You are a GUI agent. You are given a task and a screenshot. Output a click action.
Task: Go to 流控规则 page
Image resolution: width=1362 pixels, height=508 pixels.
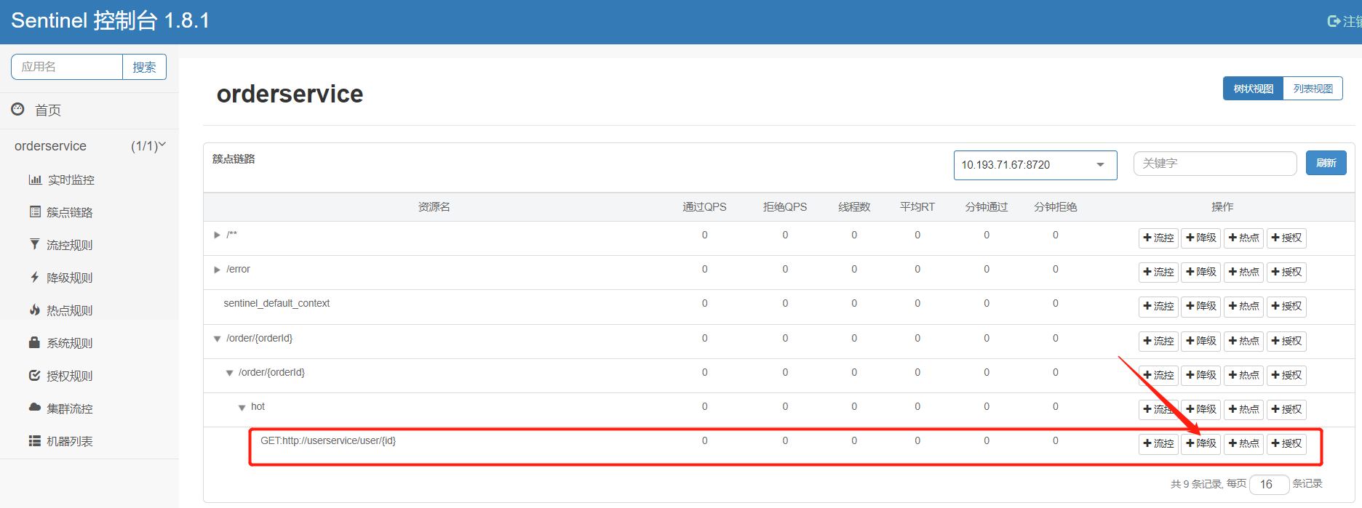pos(70,245)
